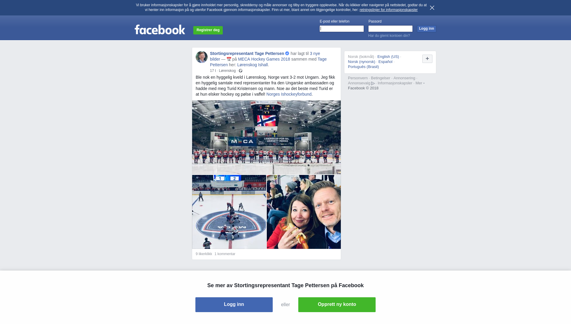Click the public globe icon under the post
This screenshot has height=324, width=571.
241,71
